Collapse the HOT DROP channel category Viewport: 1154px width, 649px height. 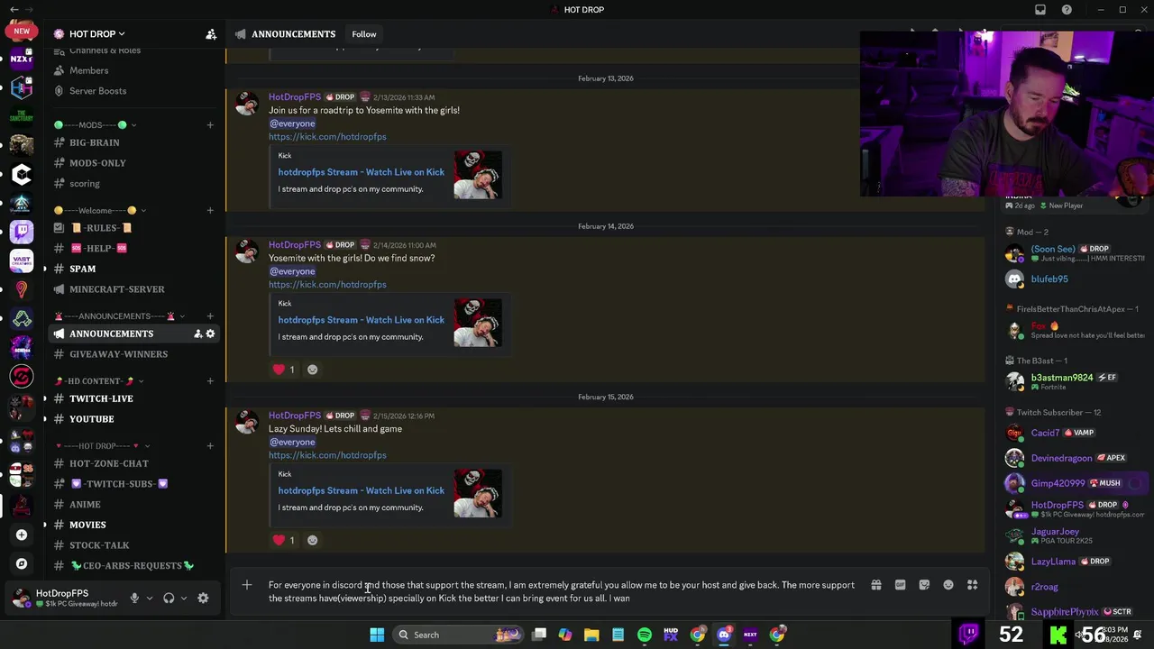[103, 446]
